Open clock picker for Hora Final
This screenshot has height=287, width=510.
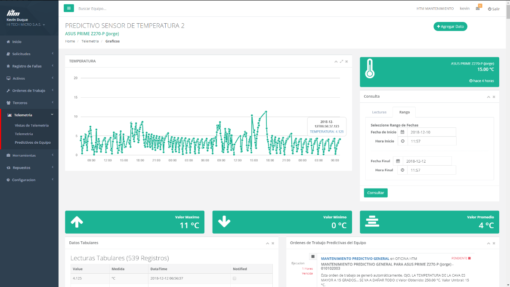click(x=402, y=170)
